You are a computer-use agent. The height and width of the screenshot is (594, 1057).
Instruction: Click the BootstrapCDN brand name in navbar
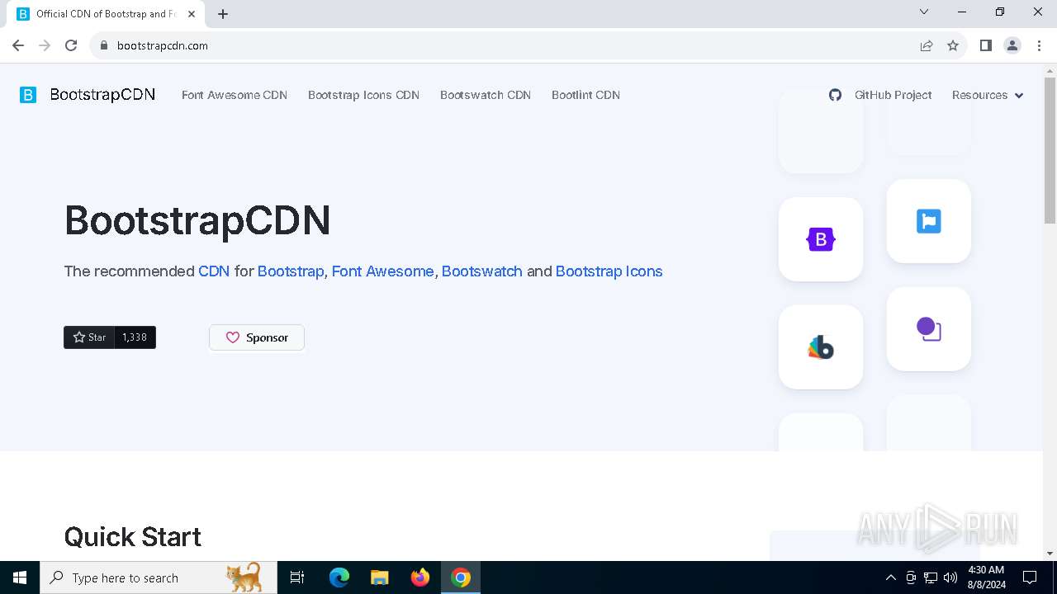pos(102,95)
